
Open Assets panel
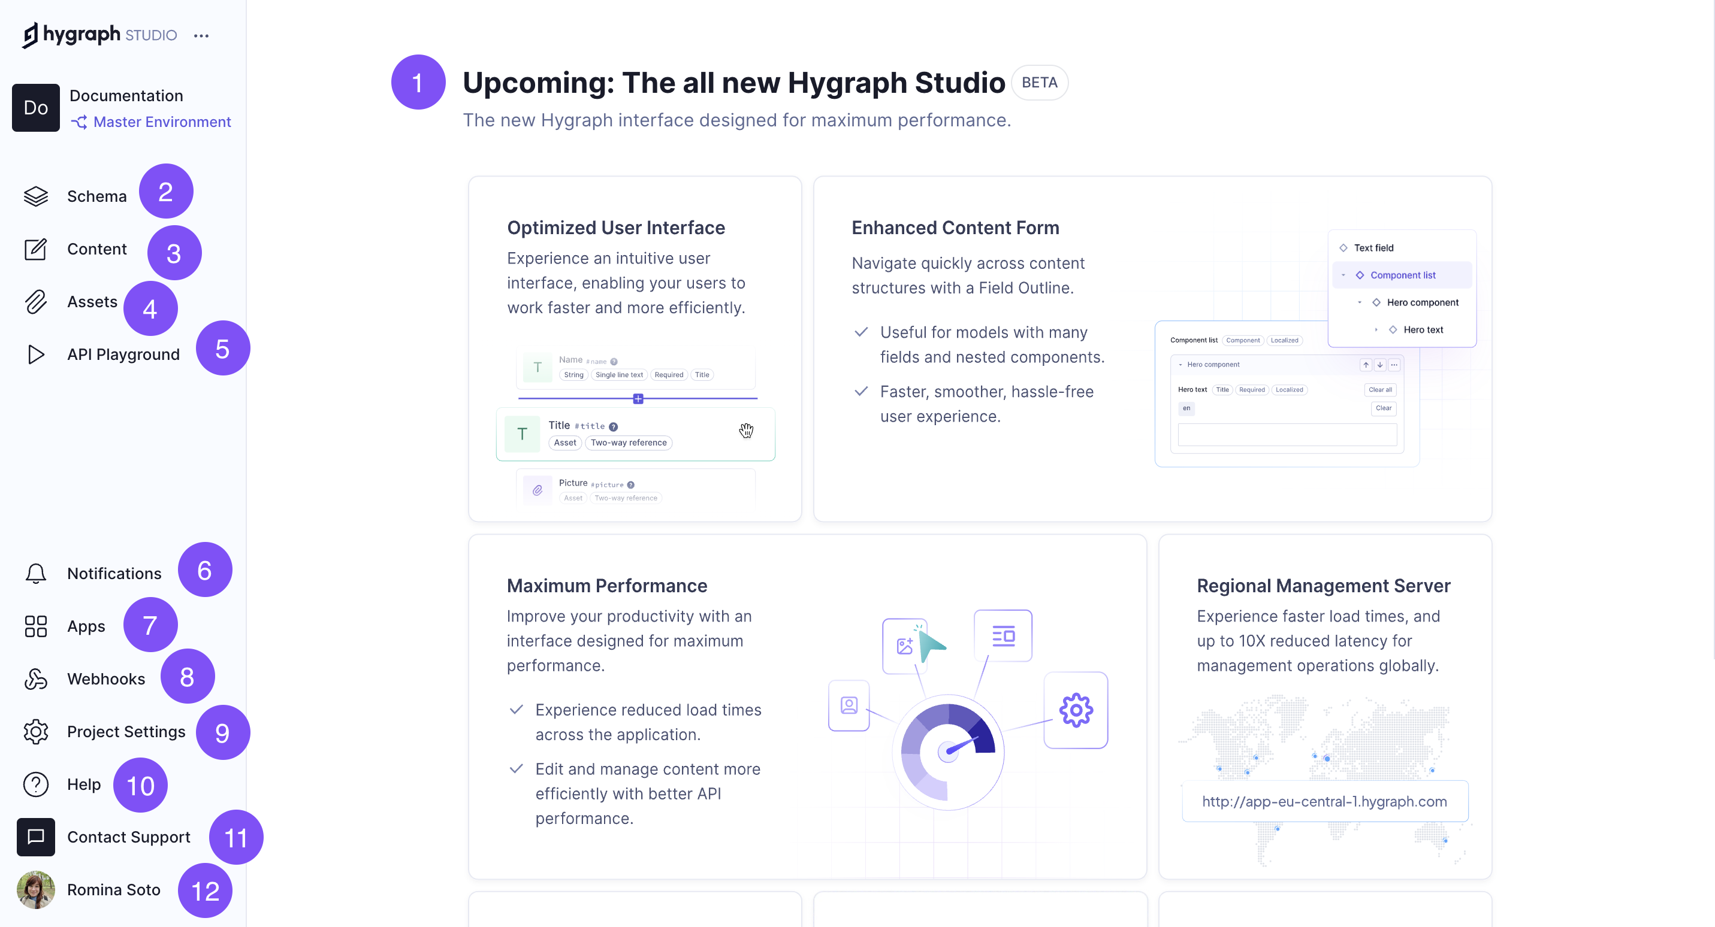[x=90, y=301]
